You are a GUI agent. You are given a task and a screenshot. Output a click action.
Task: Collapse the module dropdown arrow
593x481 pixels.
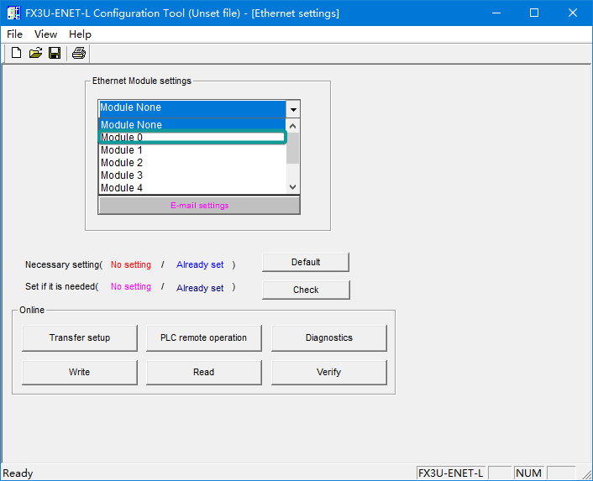click(x=292, y=109)
